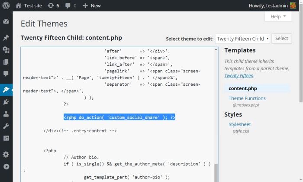Click the 'Select theme to edit:' label

click(190, 39)
